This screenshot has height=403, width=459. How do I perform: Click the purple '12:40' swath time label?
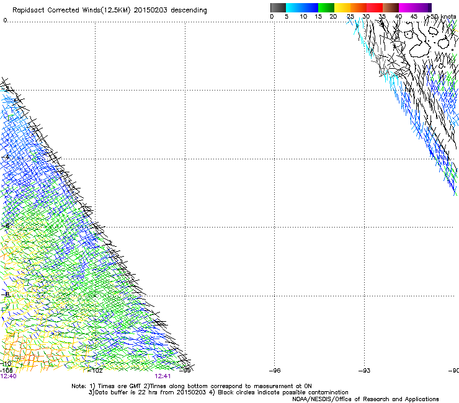pyautogui.click(x=9, y=376)
